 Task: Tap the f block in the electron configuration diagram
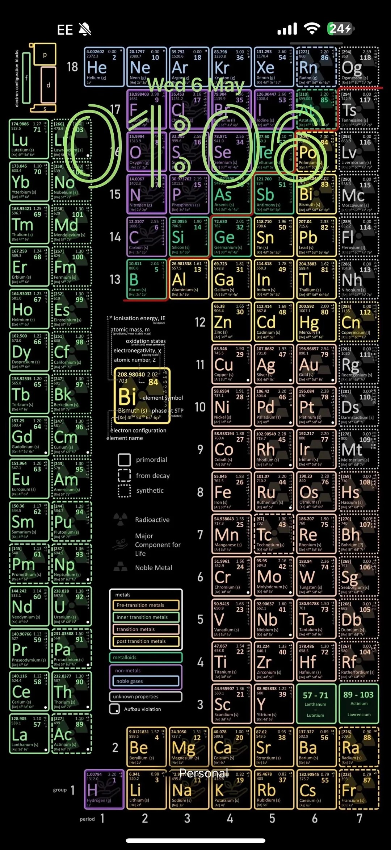(26, 78)
